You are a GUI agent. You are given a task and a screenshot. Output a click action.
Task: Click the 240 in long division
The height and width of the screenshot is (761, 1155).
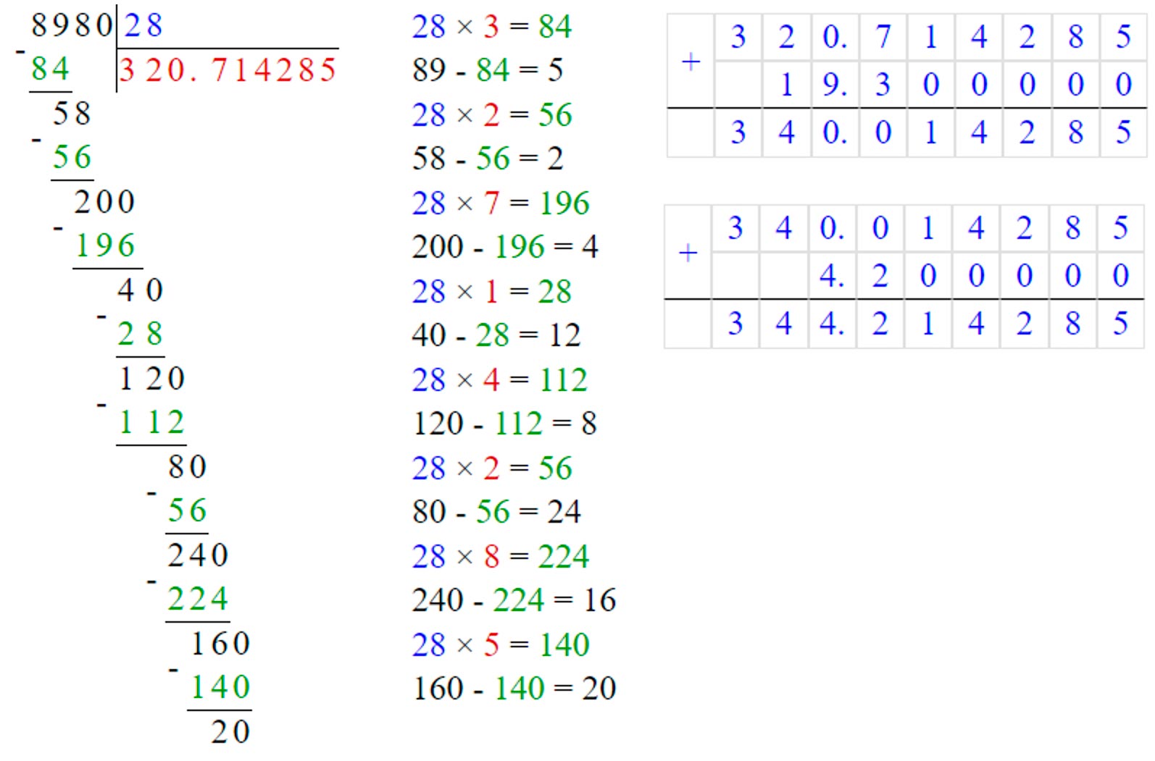198,555
